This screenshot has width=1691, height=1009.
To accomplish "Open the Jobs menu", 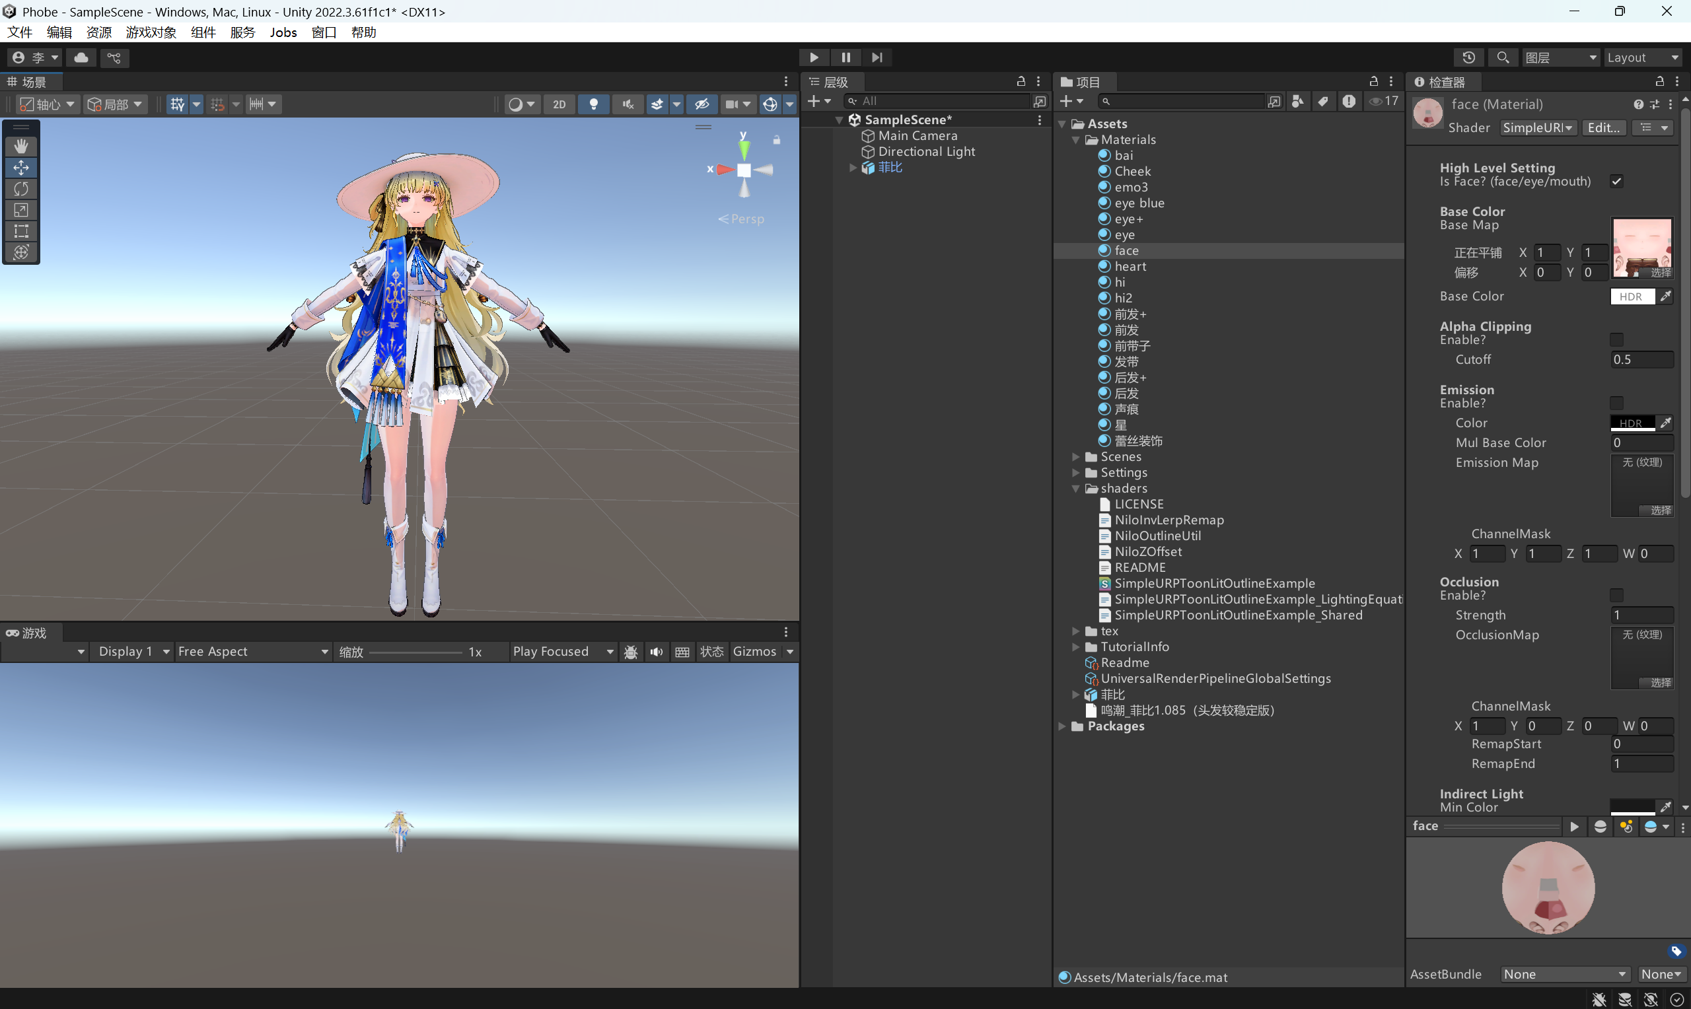I will [283, 32].
